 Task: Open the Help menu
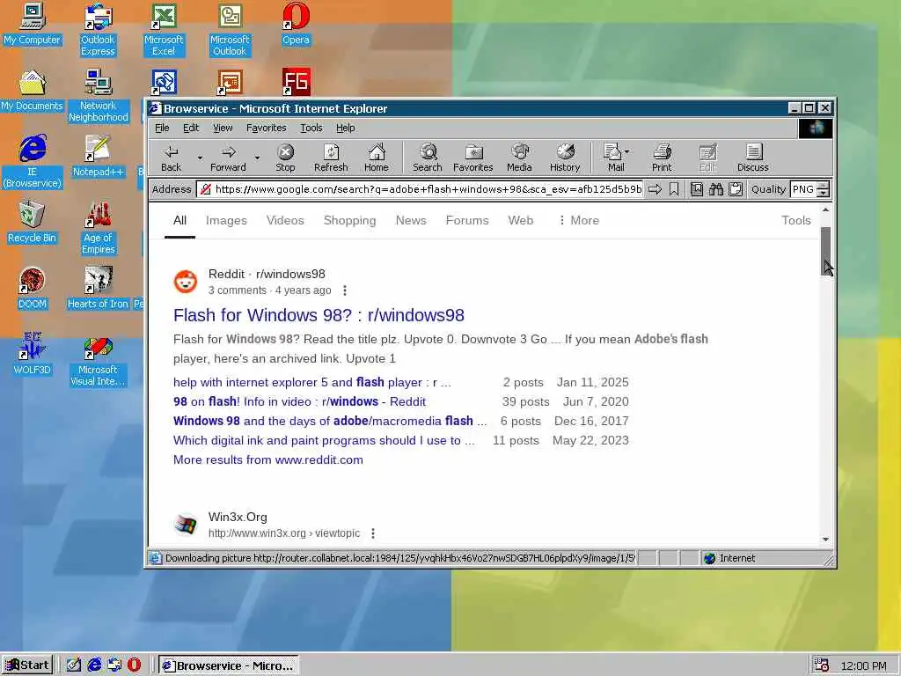345,128
